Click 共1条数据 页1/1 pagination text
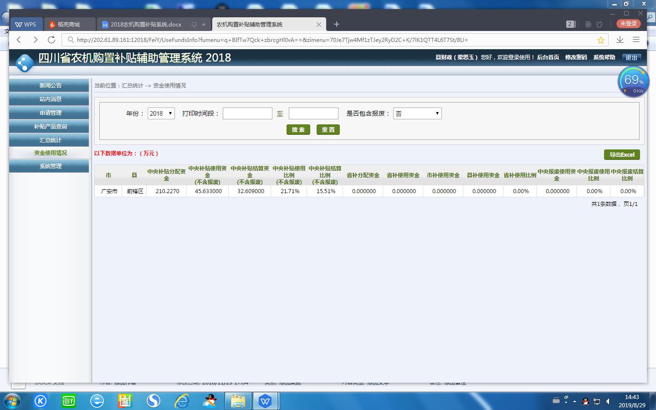 614,204
